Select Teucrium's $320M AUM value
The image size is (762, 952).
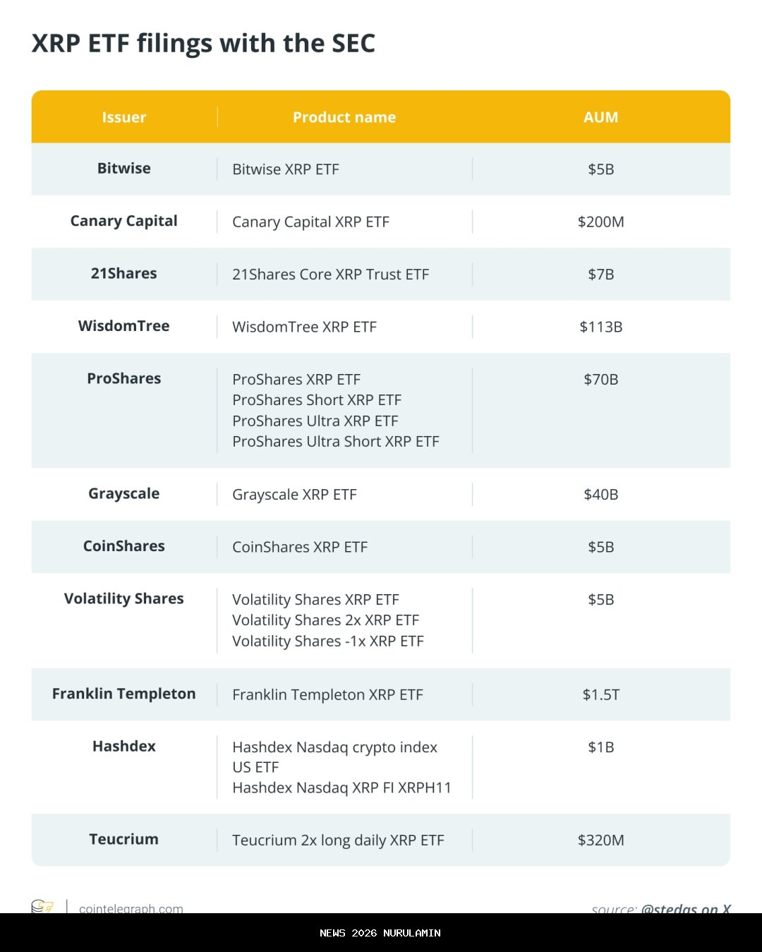pyautogui.click(x=600, y=840)
